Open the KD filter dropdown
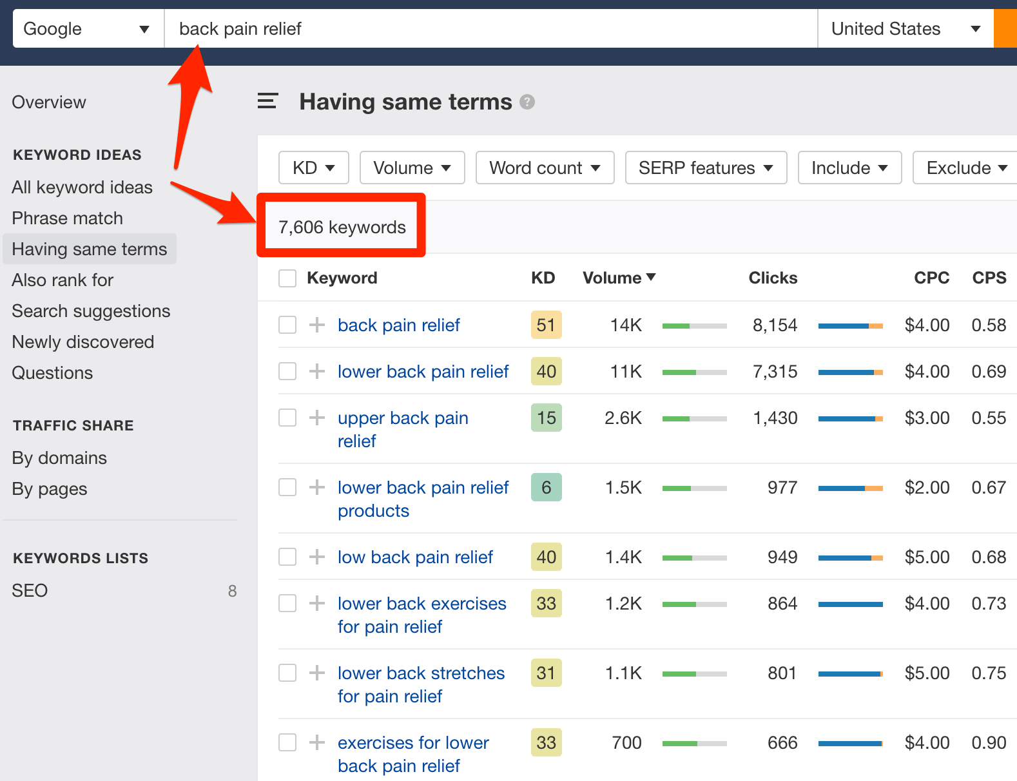This screenshot has height=781, width=1017. [313, 168]
